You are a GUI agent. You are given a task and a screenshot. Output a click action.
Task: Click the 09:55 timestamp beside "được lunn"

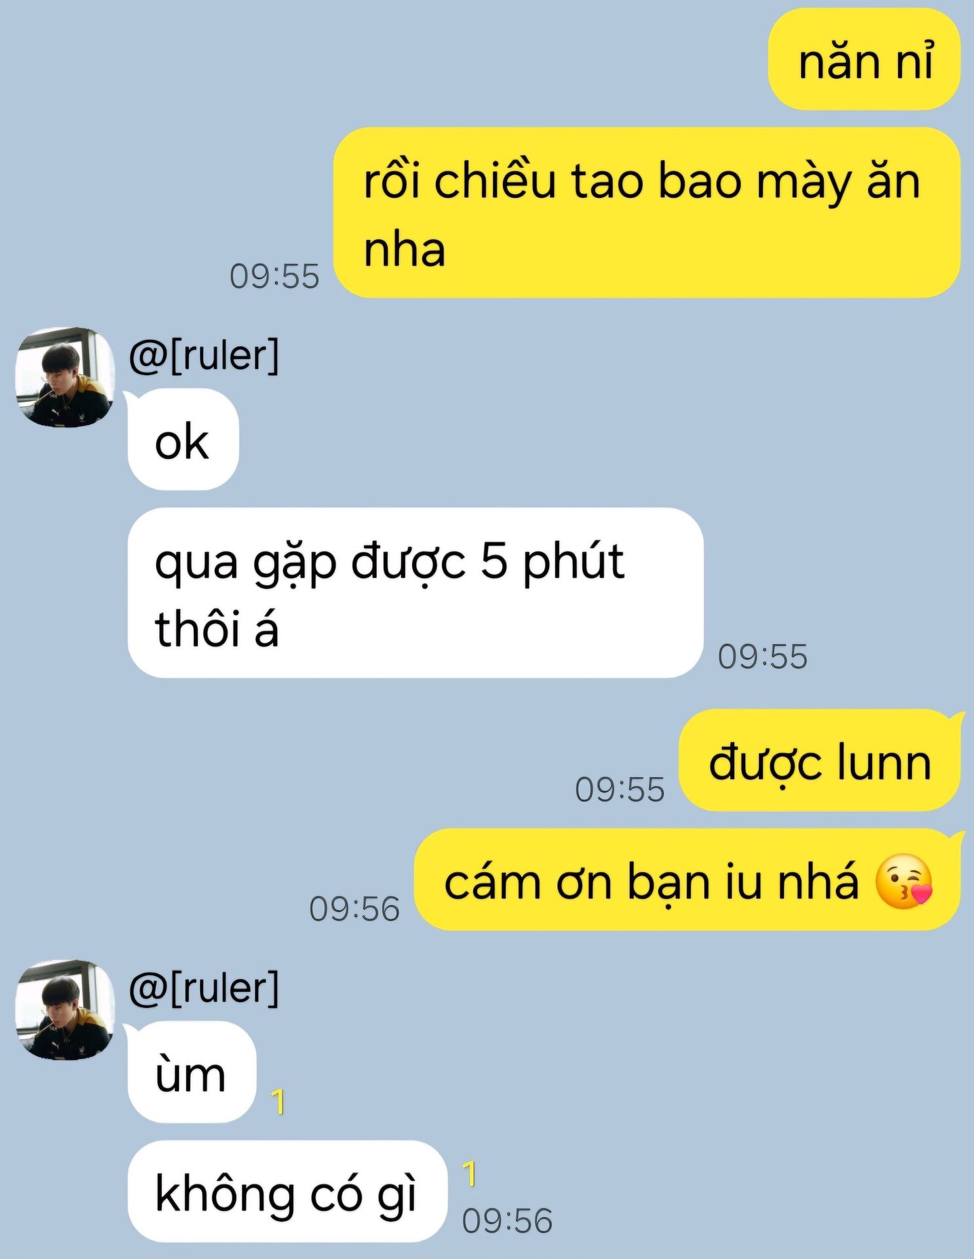(x=620, y=789)
